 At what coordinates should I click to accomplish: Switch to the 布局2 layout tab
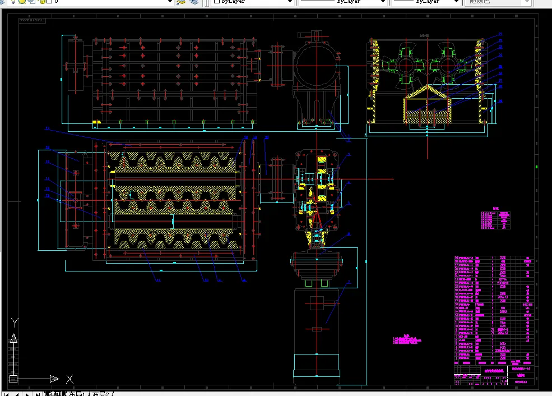(x=101, y=394)
